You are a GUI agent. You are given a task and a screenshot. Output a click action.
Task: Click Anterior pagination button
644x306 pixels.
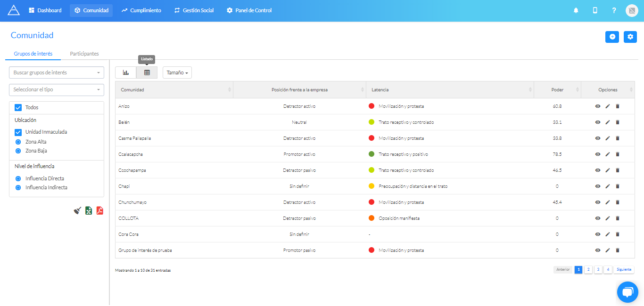[563, 270]
